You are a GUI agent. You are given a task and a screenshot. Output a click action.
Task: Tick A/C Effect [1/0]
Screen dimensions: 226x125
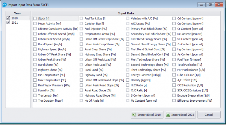174,80
